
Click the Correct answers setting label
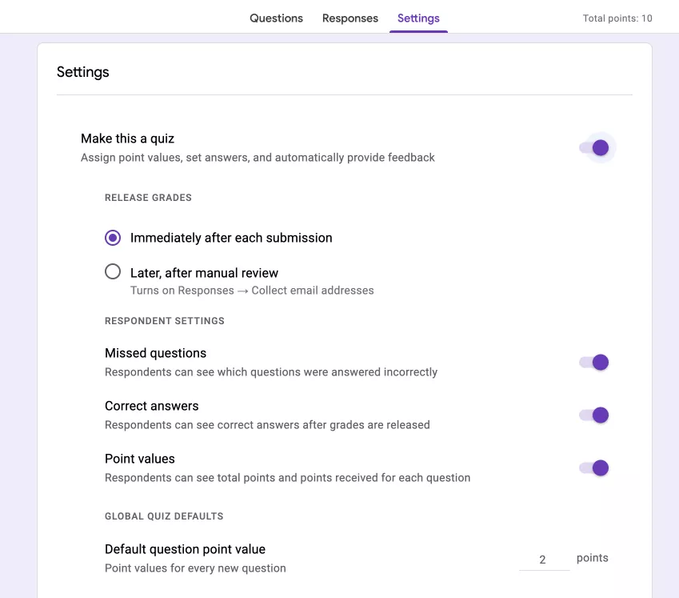151,406
